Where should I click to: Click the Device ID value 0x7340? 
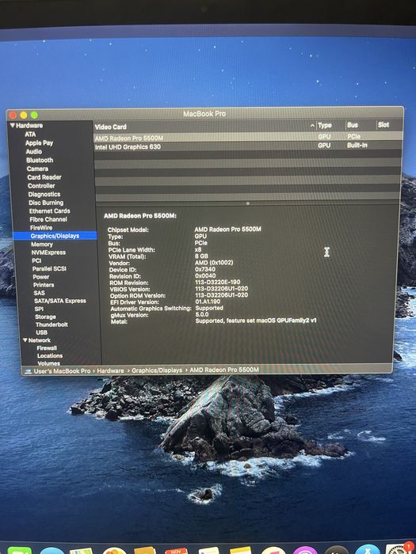coord(205,269)
